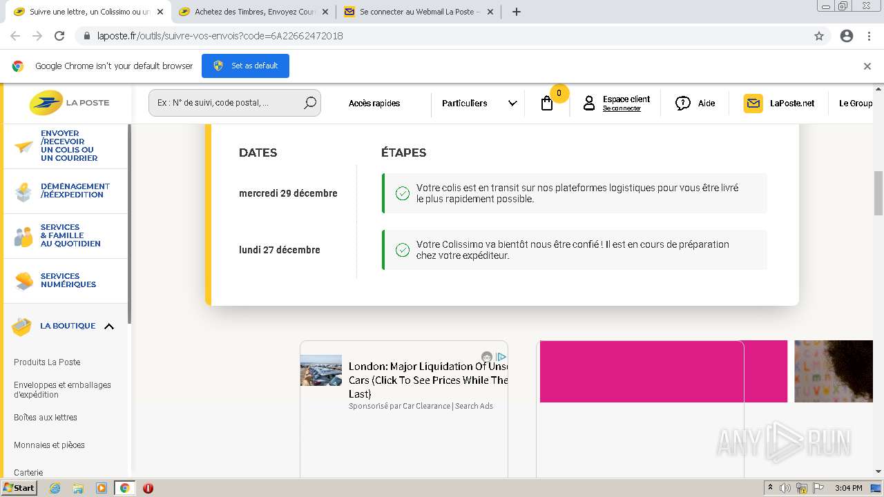Click London Major Liquidation ad headline
Screen dimensions: 884x497
coord(428,380)
